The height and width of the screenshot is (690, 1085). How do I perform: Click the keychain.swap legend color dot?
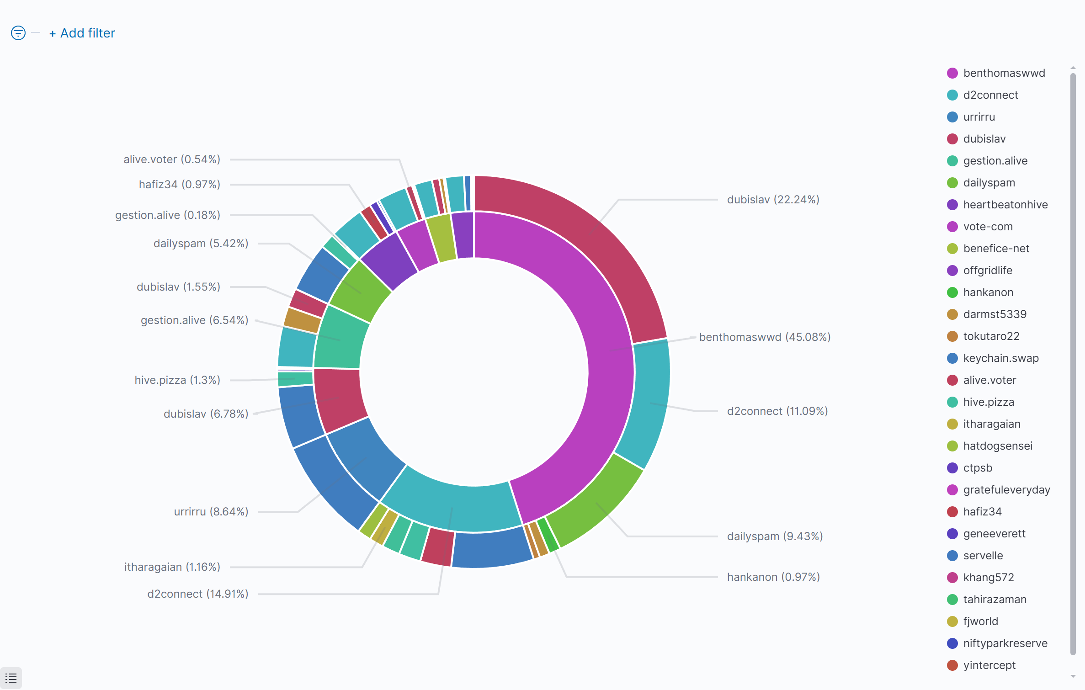[x=952, y=358]
